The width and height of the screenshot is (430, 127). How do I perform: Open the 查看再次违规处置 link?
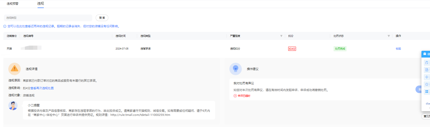tap(42, 88)
